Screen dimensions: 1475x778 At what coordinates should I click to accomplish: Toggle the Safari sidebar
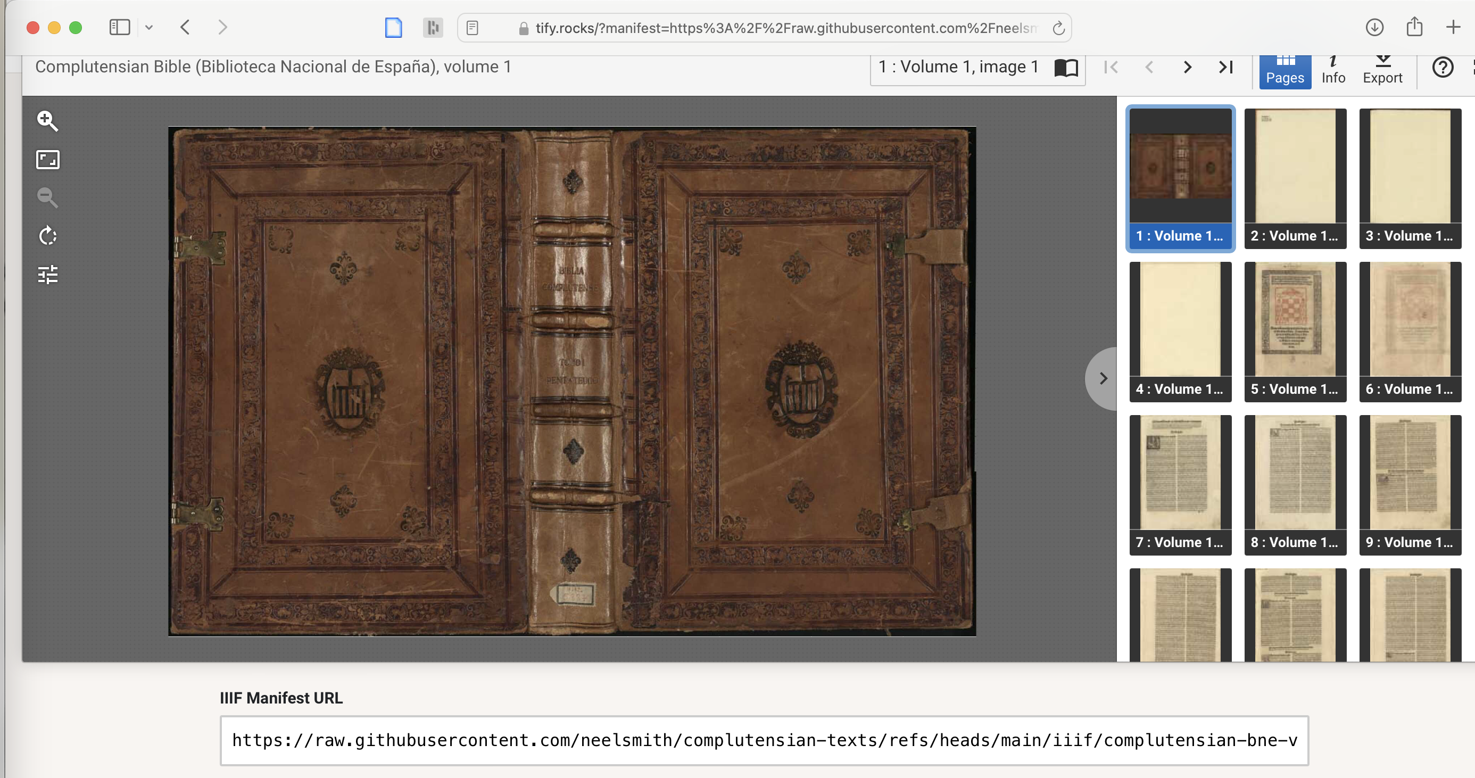pos(120,27)
